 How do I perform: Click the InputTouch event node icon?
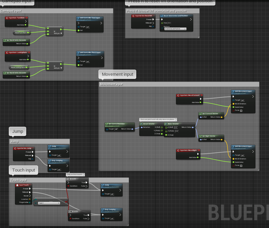[x=17, y=185]
